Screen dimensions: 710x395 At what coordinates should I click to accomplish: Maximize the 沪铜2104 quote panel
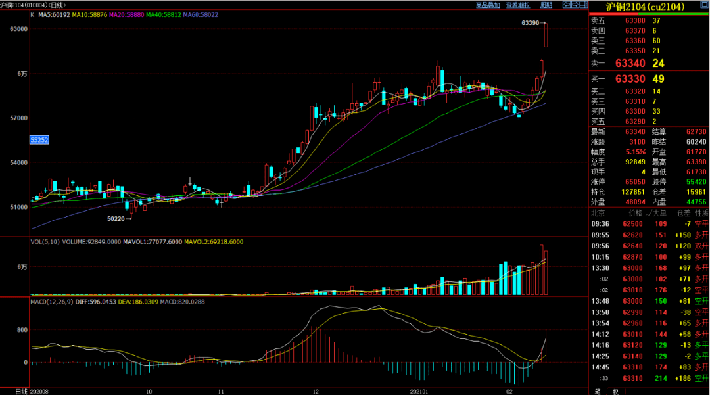pos(704,6)
